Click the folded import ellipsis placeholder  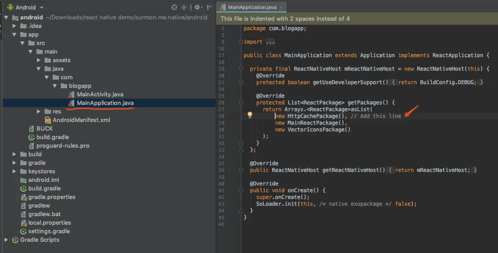click(270, 42)
